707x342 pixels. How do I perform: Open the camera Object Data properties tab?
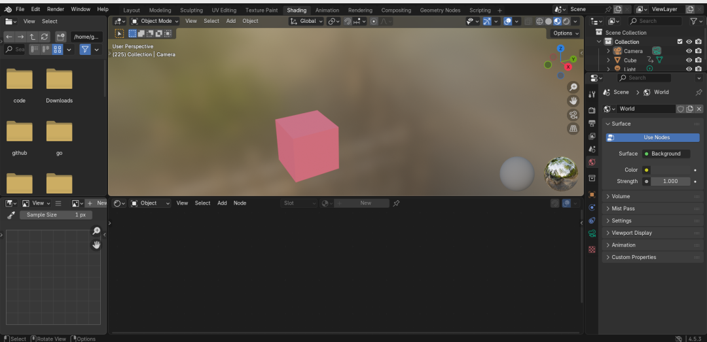[592, 233]
